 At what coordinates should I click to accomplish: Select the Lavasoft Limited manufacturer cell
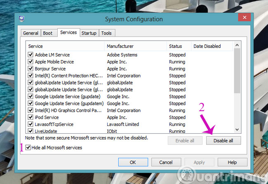tap(123, 124)
